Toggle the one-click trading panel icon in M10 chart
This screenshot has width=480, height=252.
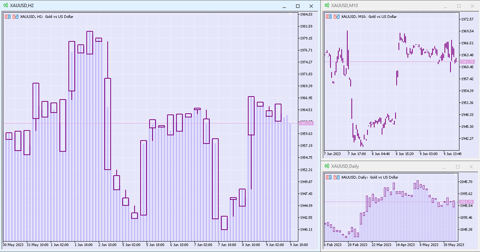pos(329,16)
